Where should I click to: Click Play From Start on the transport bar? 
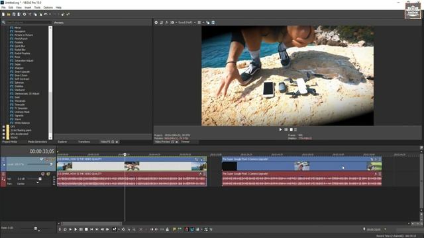70,229
